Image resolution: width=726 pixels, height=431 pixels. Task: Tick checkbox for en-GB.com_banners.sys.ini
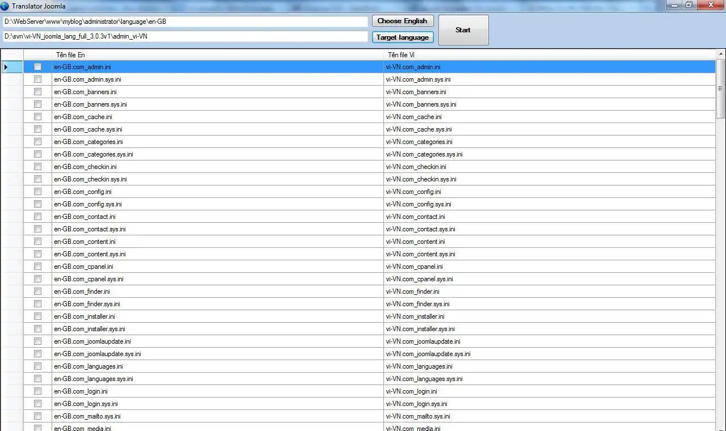pyautogui.click(x=38, y=104)
